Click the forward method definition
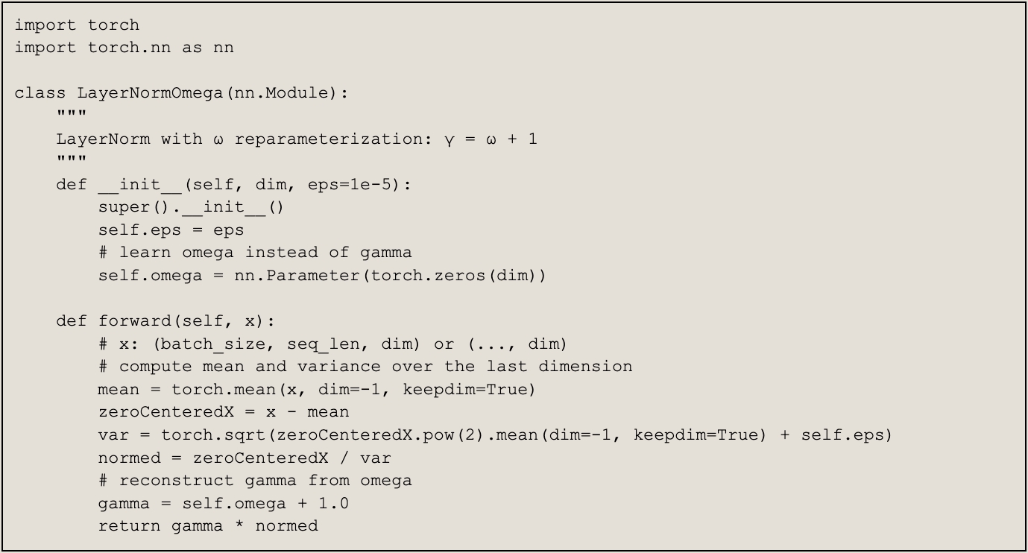 point(165,321)
